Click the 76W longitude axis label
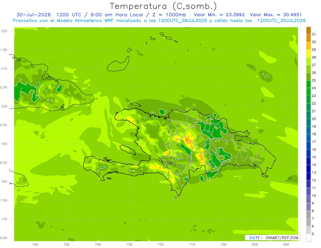 point(35,245)
